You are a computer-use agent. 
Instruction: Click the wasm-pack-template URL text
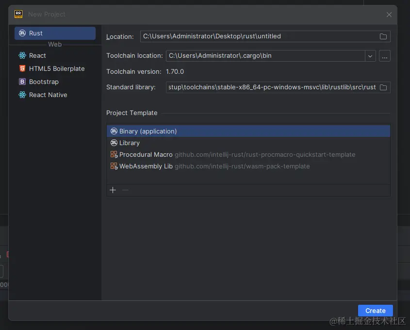coord(242,166)
